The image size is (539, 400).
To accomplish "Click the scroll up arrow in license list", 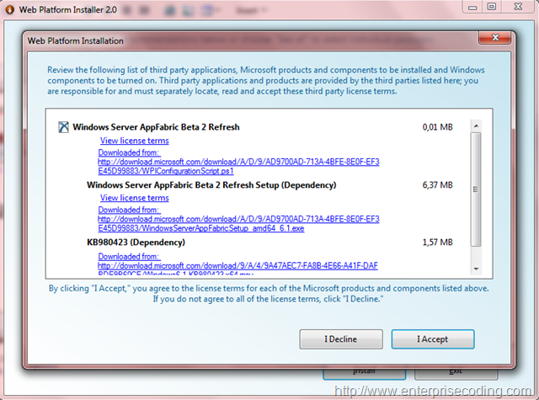I will (x=476, y=125).
